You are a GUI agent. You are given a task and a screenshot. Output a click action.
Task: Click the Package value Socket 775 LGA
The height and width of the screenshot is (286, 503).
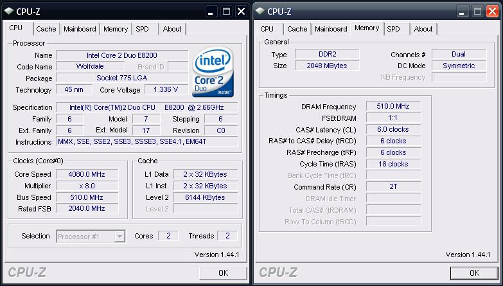tap(122, 78)
